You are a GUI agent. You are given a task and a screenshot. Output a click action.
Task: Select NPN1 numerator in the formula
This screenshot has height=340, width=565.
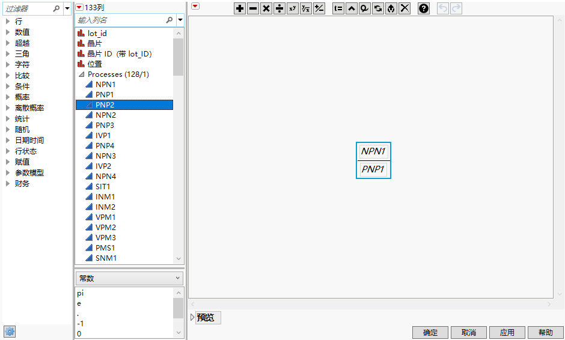pos(373,151)
